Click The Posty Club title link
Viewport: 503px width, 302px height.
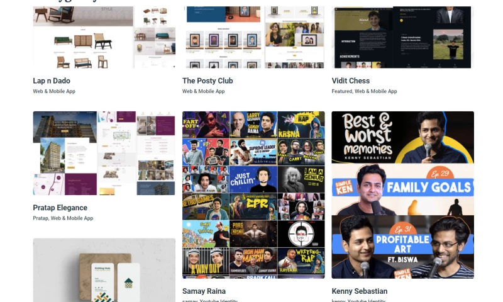point(207,81)
